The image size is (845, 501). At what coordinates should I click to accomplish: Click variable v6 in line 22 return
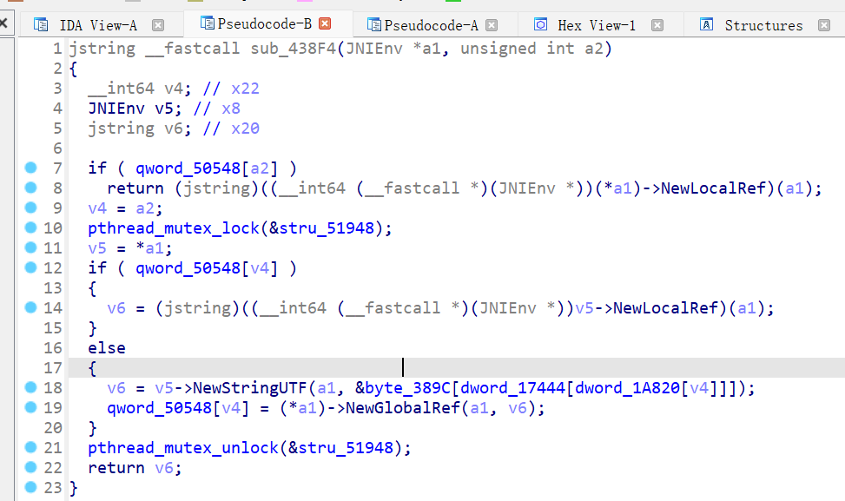pyautogui.click(x=164, y=468)
